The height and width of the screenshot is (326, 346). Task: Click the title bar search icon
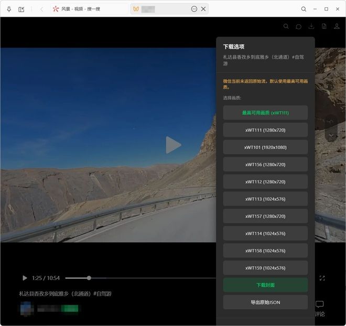click(x=304, y=9)
